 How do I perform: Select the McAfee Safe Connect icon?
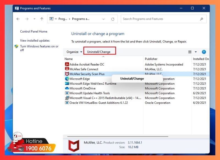point(67,69)
